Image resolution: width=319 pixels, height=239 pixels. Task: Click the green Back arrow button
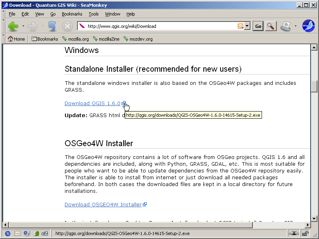[x=13, y=26]
